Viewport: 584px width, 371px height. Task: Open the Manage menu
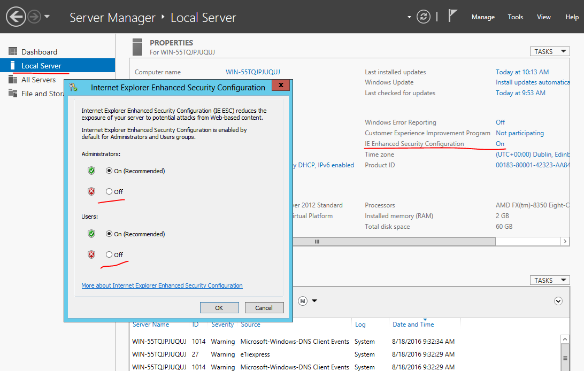483,17
